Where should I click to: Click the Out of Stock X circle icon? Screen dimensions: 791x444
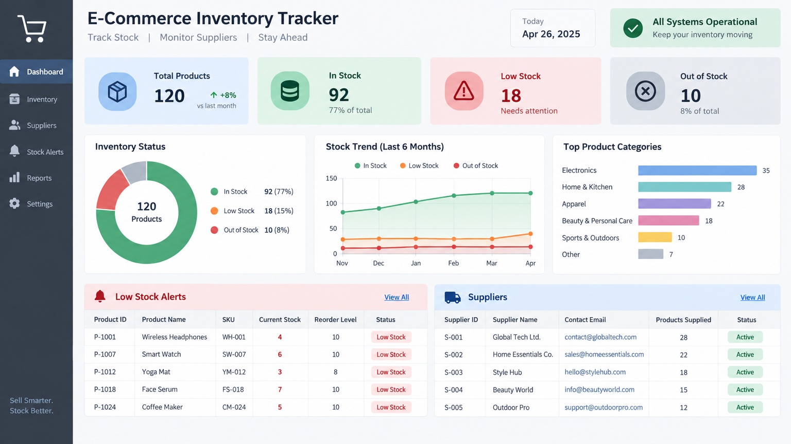click(x=645, y=91)
